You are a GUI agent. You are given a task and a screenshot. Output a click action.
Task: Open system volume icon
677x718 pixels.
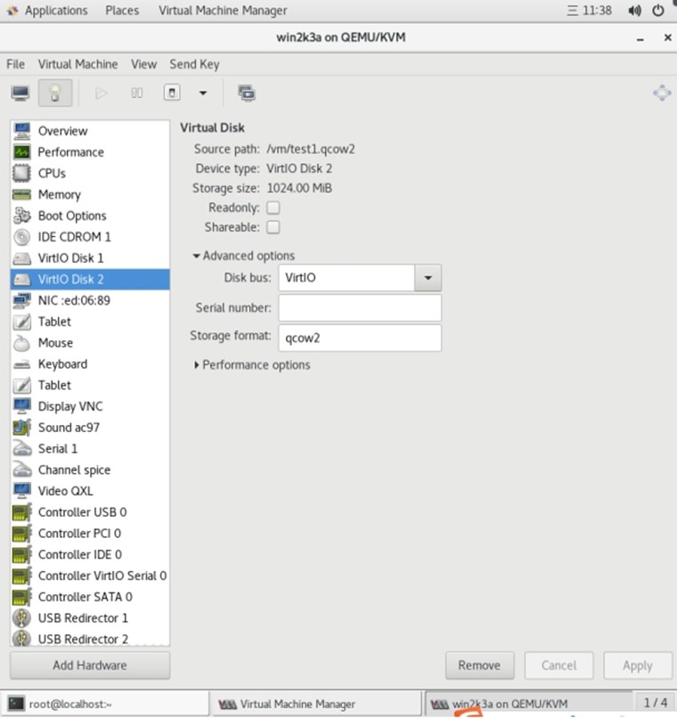coord(634,11)
